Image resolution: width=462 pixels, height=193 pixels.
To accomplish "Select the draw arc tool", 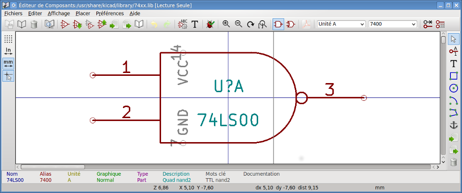I will (454, 100).
